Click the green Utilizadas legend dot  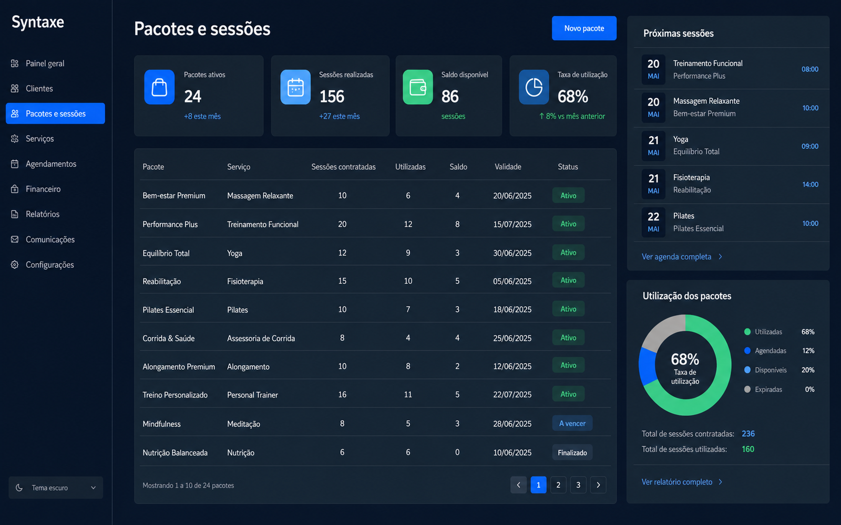pos(747,332)
